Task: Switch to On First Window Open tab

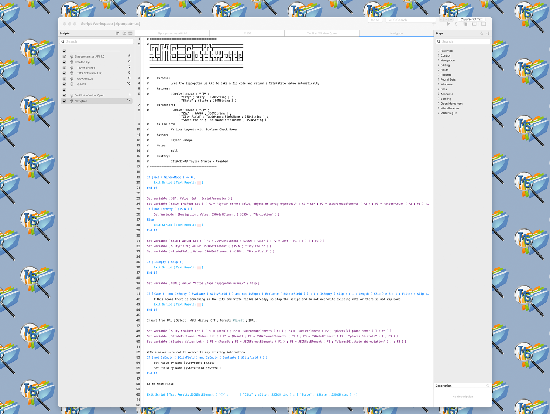Action: coord(322,33)
